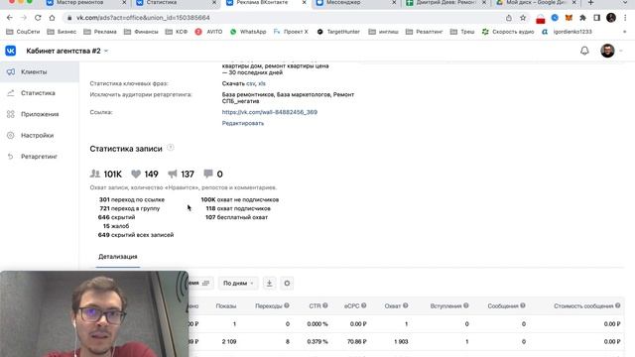Image resolution: width=635 pixels, height=357 pixels.
Task: Open the TargetHunter bookmark
Action: 338,32
